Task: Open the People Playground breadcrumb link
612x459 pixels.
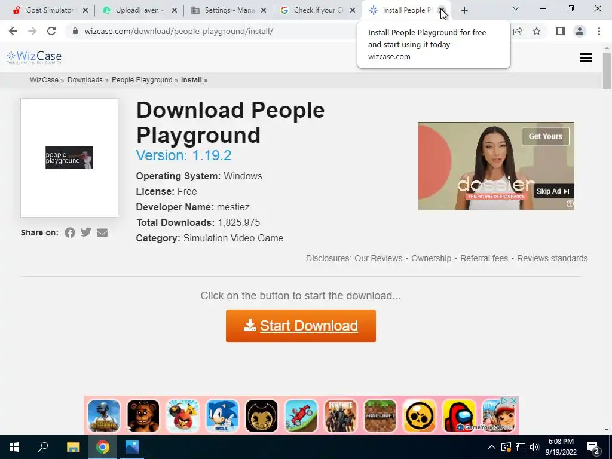Action: coord(142,80)
